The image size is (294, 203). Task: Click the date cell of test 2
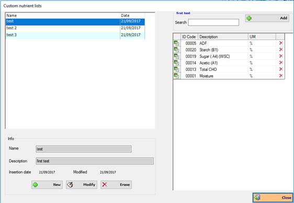132,29
